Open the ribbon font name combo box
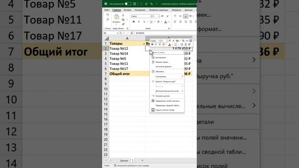 141,16
